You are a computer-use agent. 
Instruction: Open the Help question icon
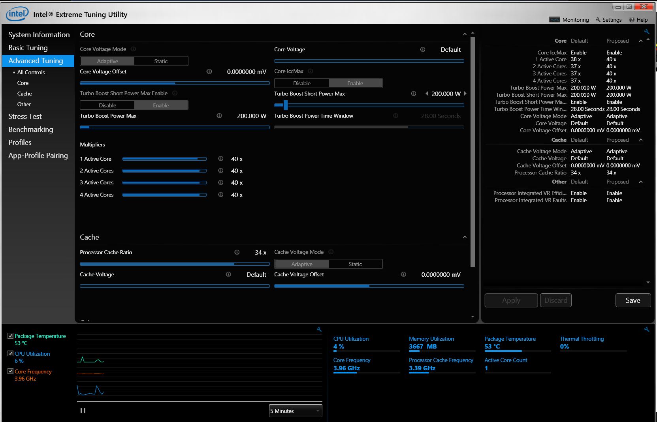coord(632,20)
